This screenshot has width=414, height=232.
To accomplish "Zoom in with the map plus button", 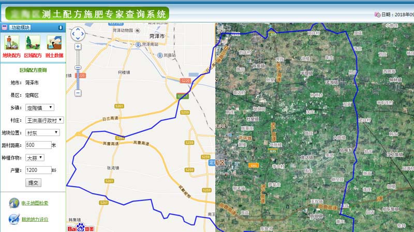I will click(78, 46).
